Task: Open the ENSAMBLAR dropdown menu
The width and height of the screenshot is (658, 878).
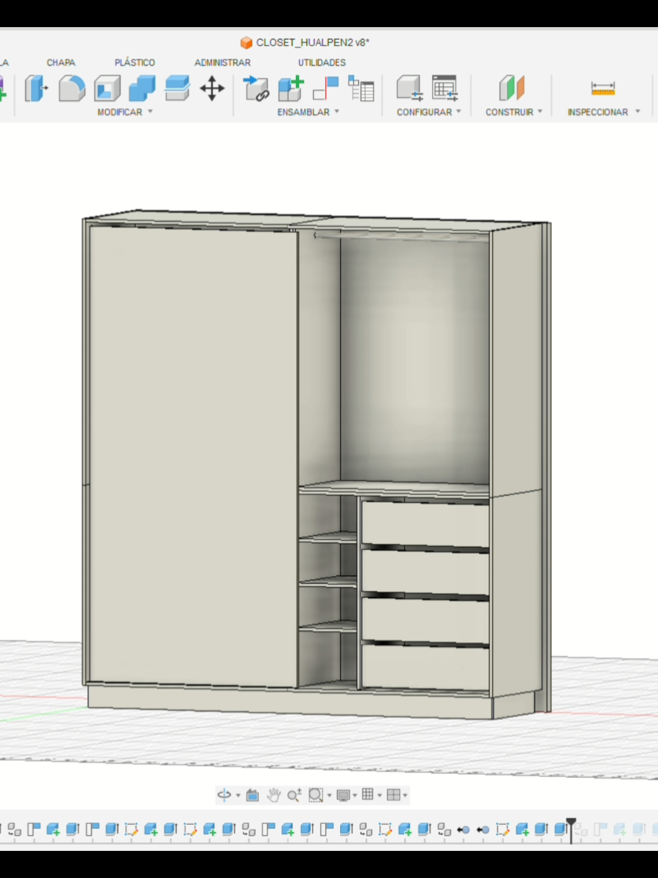Action: coord(308,112)
